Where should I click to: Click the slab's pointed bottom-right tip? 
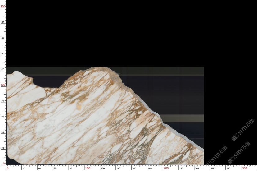(x=202, y=151)
